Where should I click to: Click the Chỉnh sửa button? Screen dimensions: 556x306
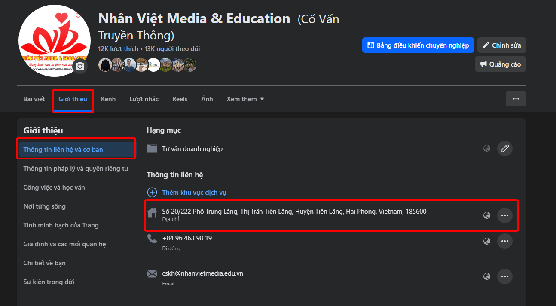pos(502,45)
